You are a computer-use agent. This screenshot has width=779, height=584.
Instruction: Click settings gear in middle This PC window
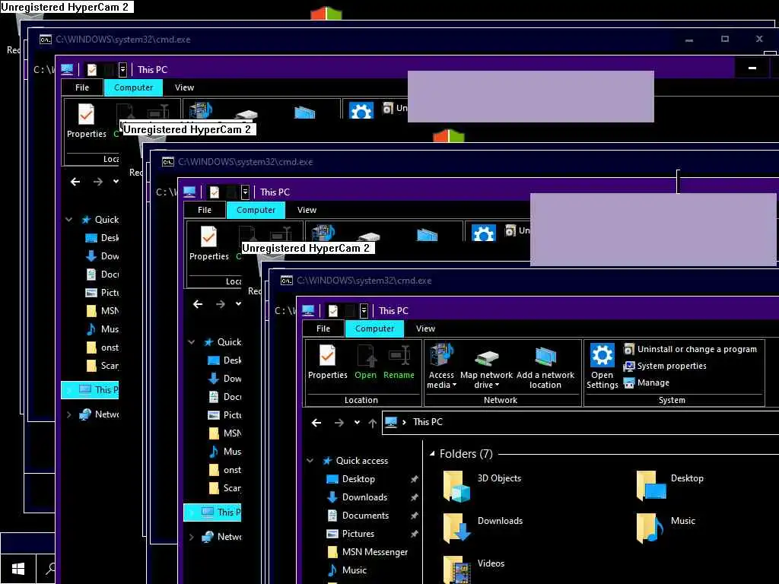point(483,233)
